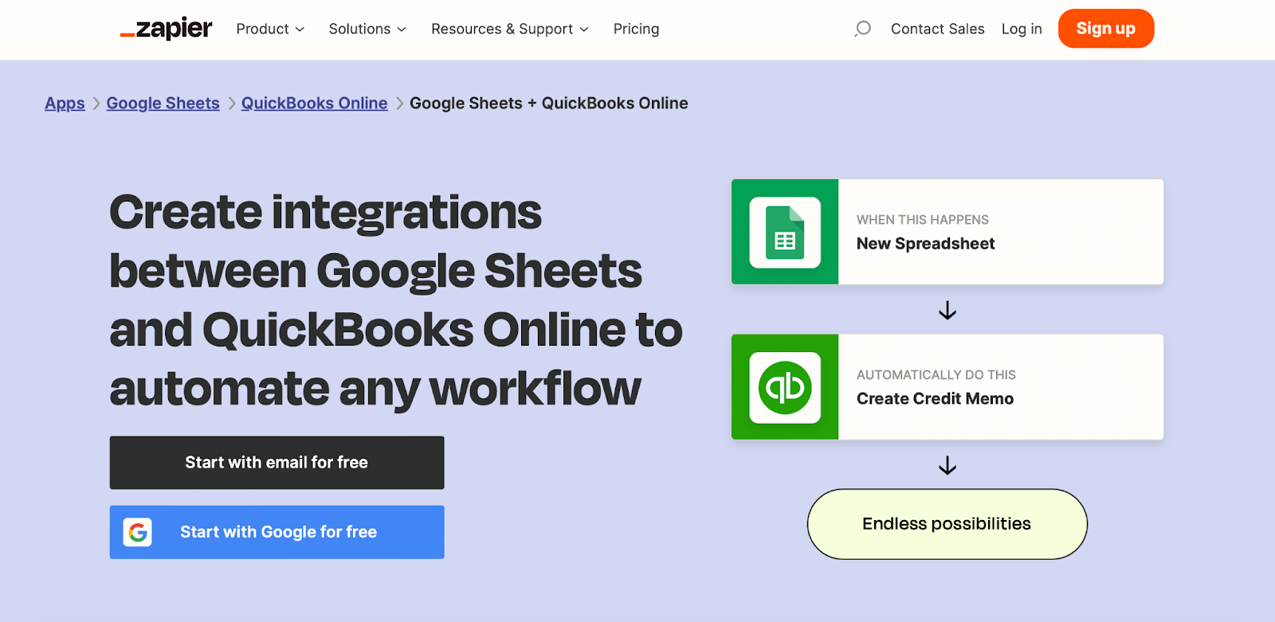This screenshot has height=622, width=1275.
Task: Expand the Product dropdown menu
Action: (x=270, y=29)
